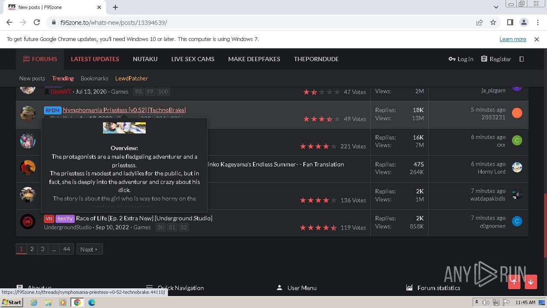Image resolution: width=547 pixels, height=308 pixels.
Task: Open UncleVT author profile
Action: tap(61, 92)
